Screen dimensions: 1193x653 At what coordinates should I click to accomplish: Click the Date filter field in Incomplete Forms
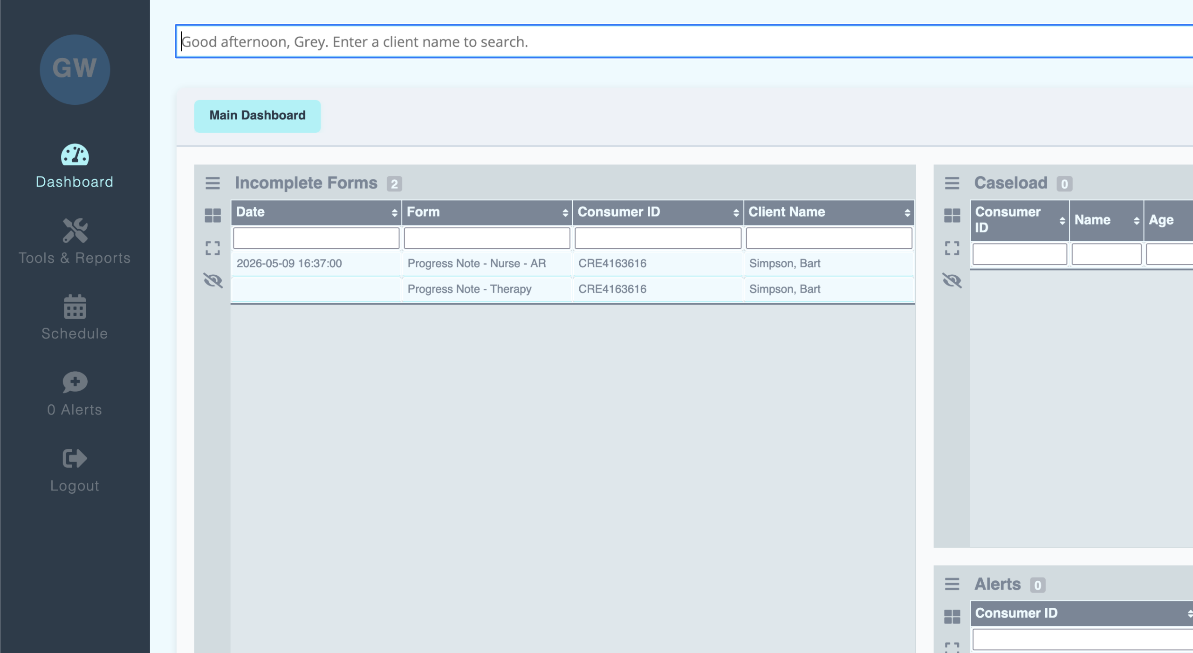click(x=316, y=238)
